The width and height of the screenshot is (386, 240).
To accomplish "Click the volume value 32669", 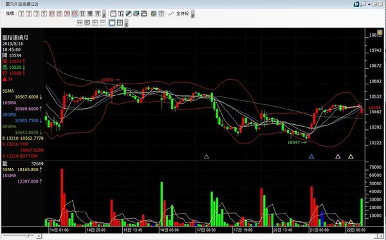I will pyautogui.click(x=37, y=163).
